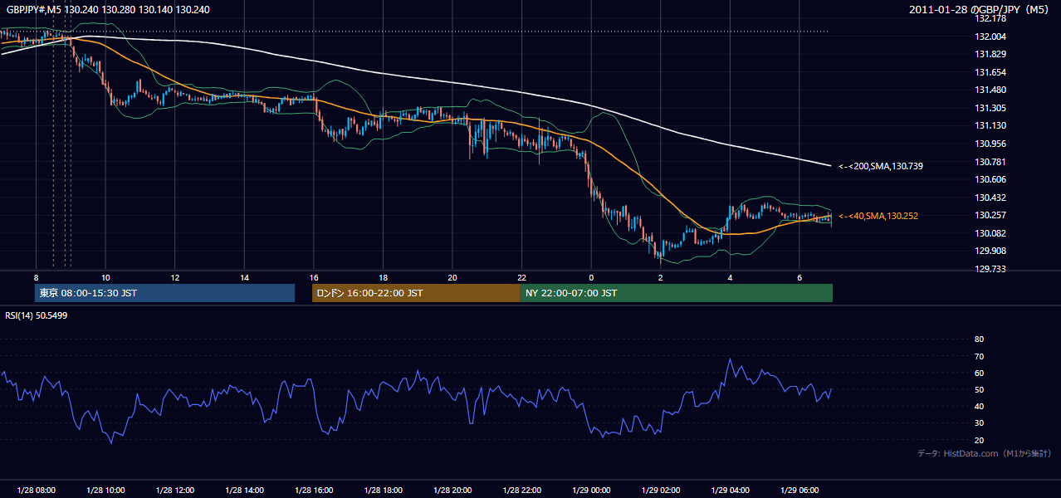Click the RSI scale value 50
The width and height of the screenshot is (1061, 498).
click(x=979, y=389)
